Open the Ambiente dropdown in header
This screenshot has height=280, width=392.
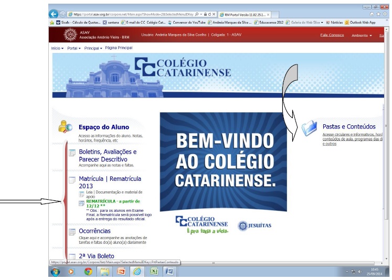[362, 36]
